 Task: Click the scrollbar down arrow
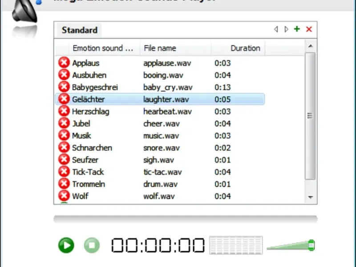coord(310,197)
